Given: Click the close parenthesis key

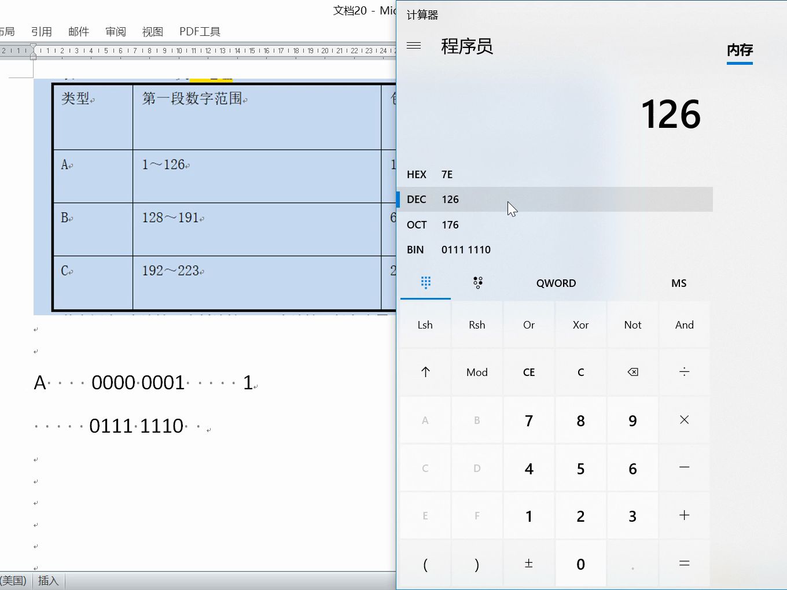Looking at the screenshot, I should (477, 563).
